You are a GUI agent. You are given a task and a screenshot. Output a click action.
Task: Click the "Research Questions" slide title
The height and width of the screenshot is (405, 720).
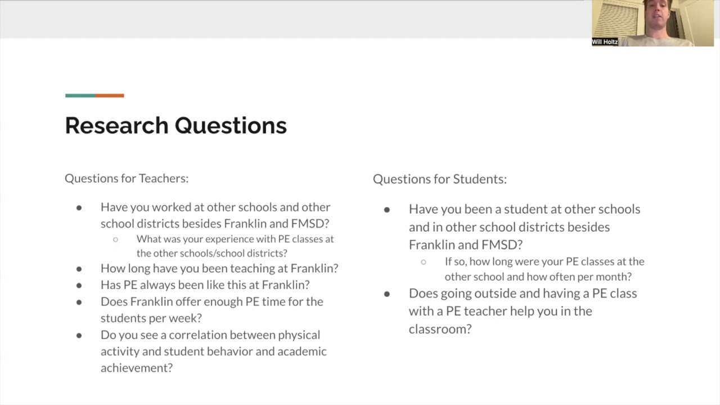[x=175, y=125]
